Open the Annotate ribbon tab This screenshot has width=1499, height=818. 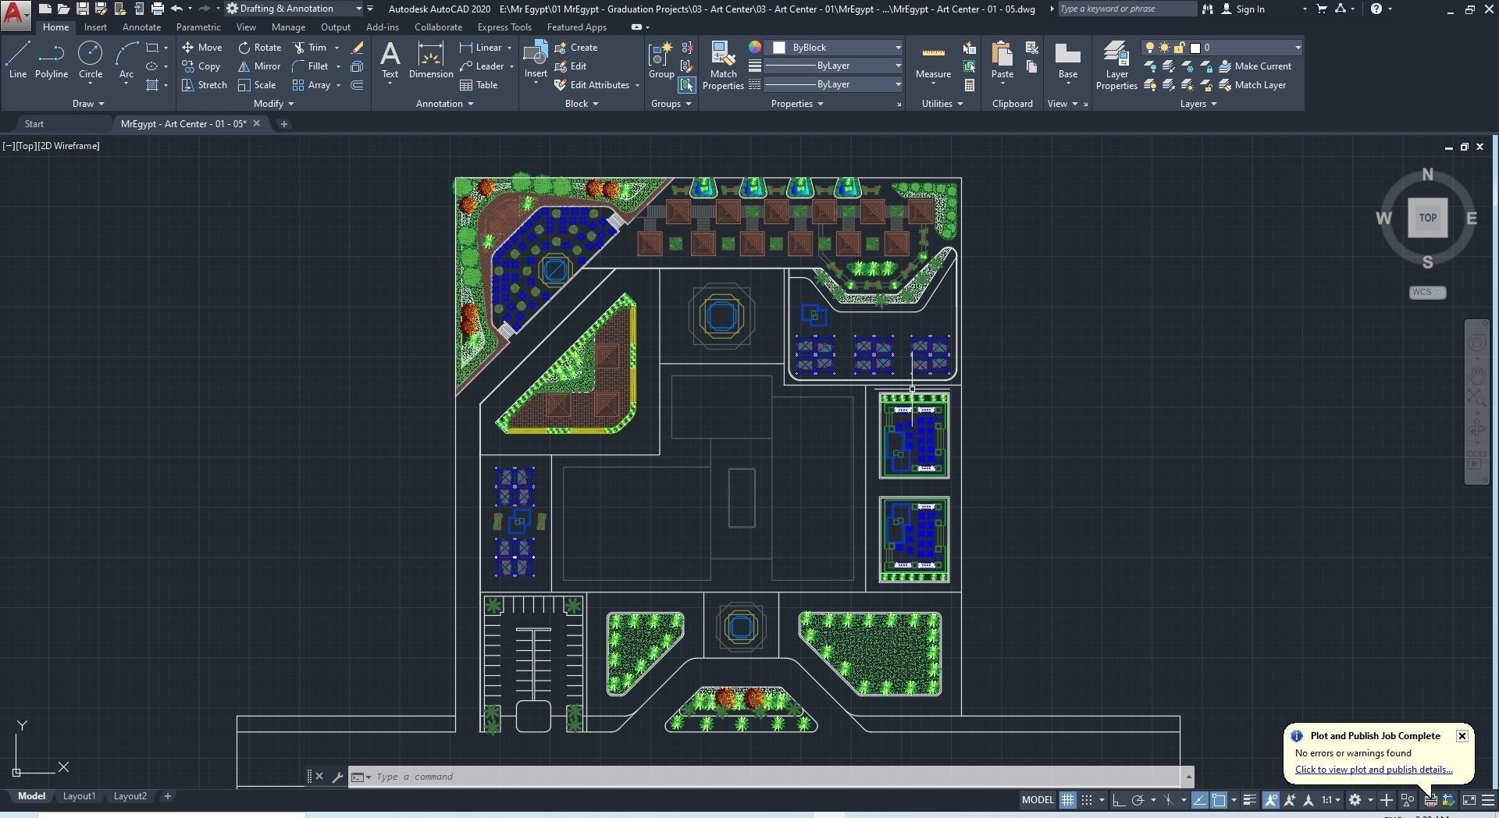point(141,27)
